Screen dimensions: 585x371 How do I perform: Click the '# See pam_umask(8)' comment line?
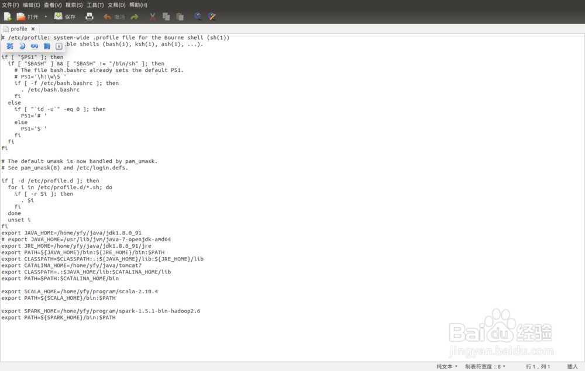[64, 168]
